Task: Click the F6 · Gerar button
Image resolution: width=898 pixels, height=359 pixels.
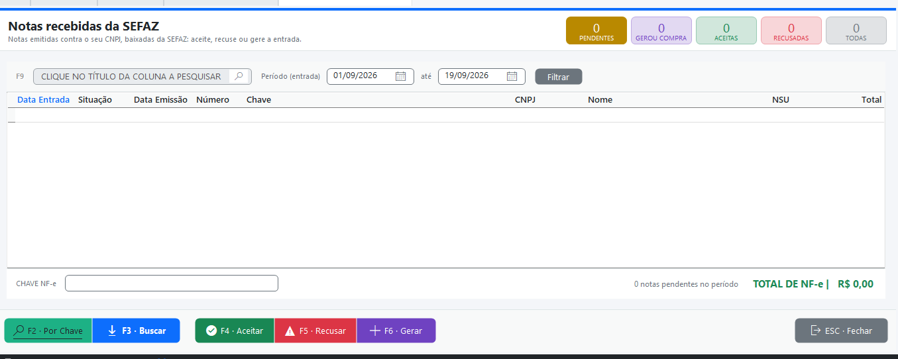Action: 396,331
